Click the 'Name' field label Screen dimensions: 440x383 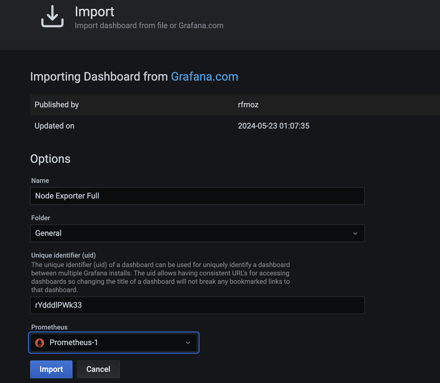[x=40, y=181]
